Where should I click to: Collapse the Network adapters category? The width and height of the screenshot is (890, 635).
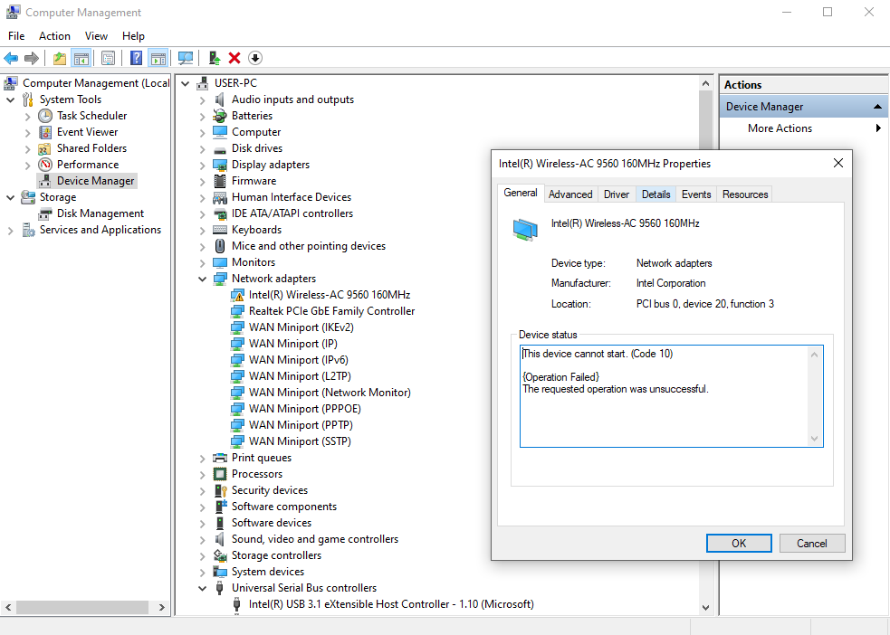(x=203, y=278)
